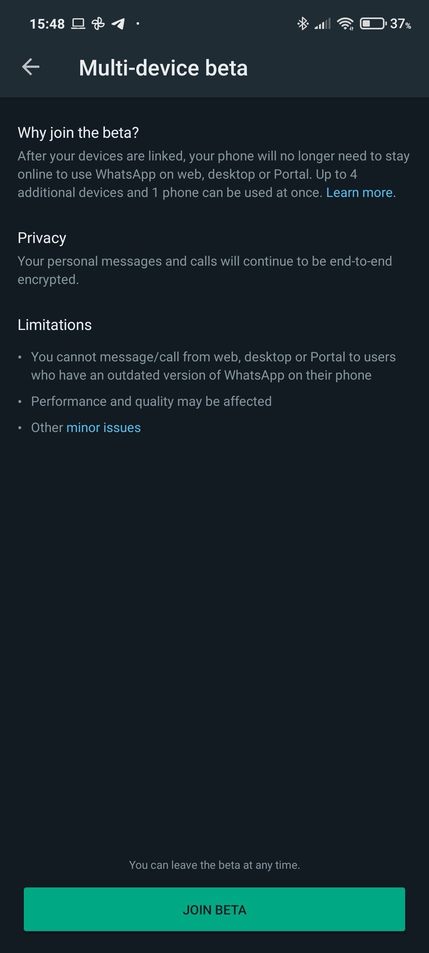Open the minor issues link

(x=103, y=428)
